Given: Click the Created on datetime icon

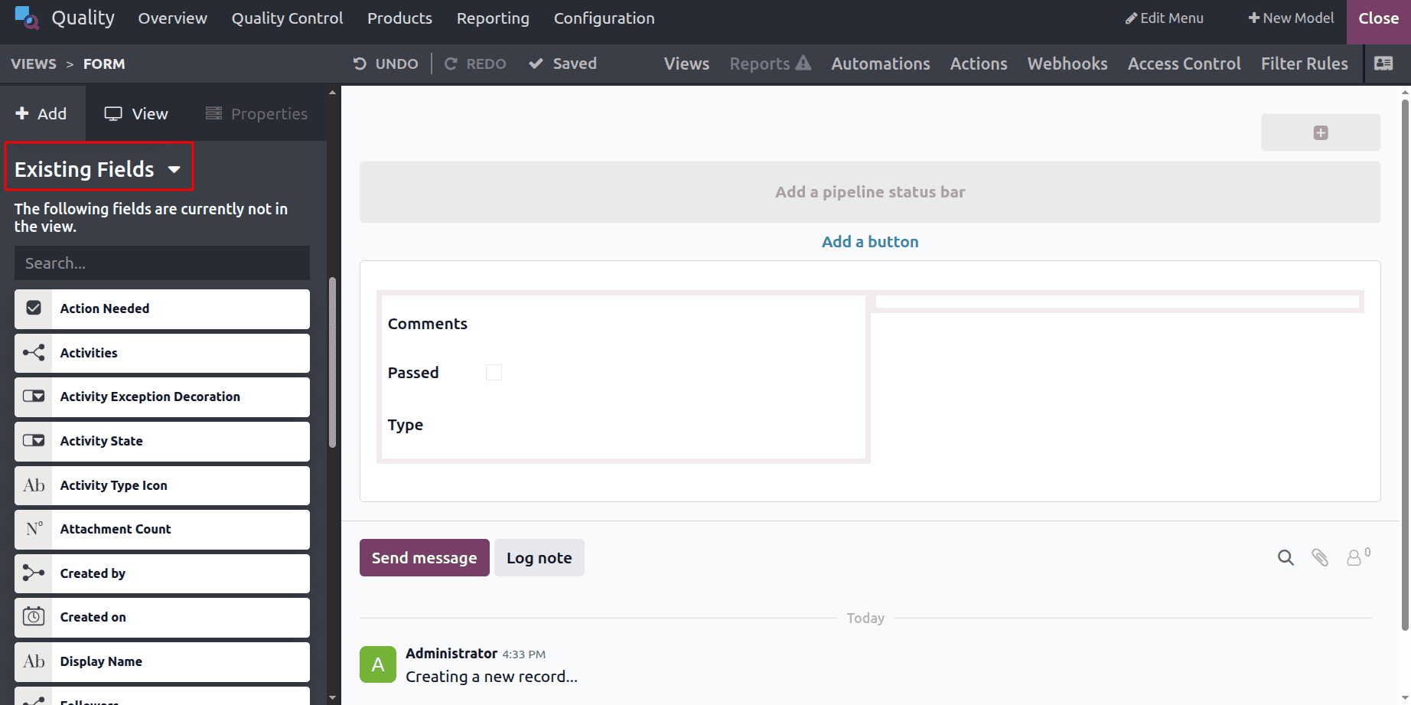Looking at the screenshot, I should (x=34, y=617).
